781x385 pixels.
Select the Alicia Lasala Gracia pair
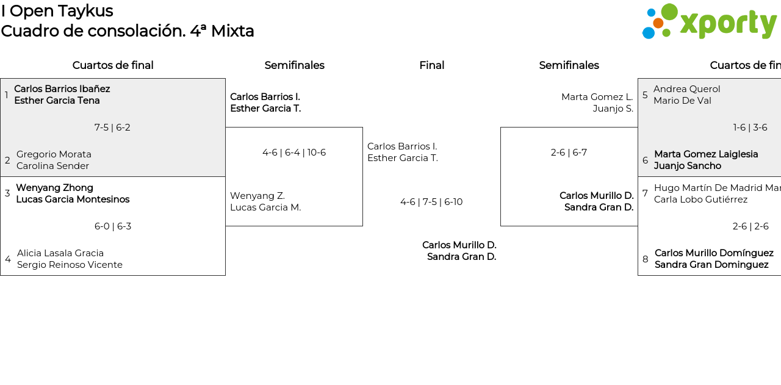pyautogui.click(x=70, y=259)
